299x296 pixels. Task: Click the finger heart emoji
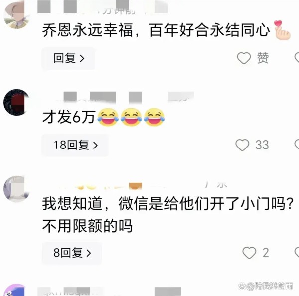pos(282,30)
